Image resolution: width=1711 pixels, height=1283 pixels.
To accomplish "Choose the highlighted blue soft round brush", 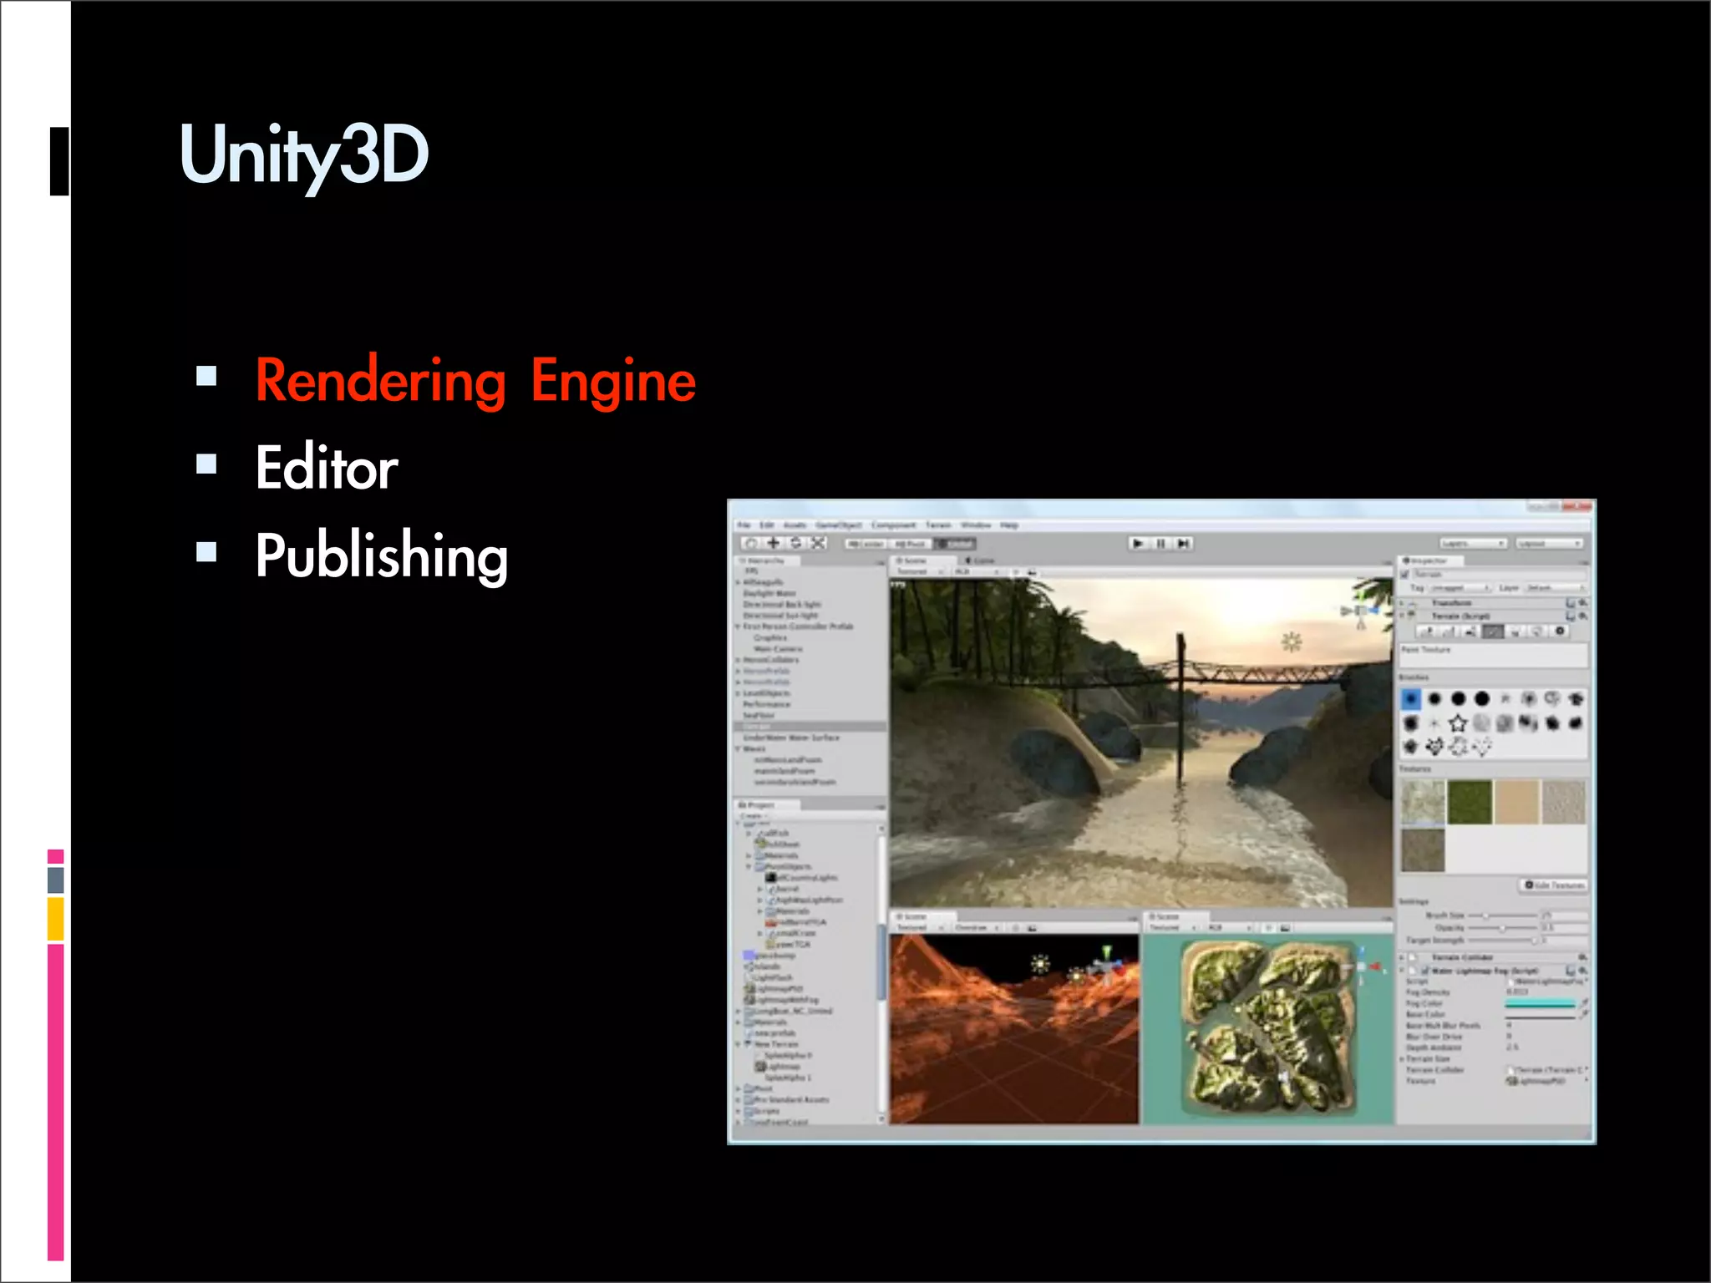I will (x=1411, y=699).
